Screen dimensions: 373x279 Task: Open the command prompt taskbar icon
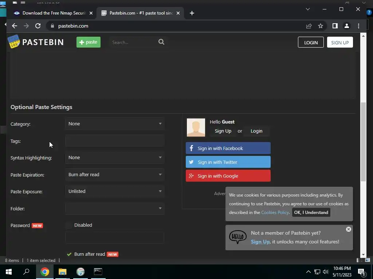[98, 271]
